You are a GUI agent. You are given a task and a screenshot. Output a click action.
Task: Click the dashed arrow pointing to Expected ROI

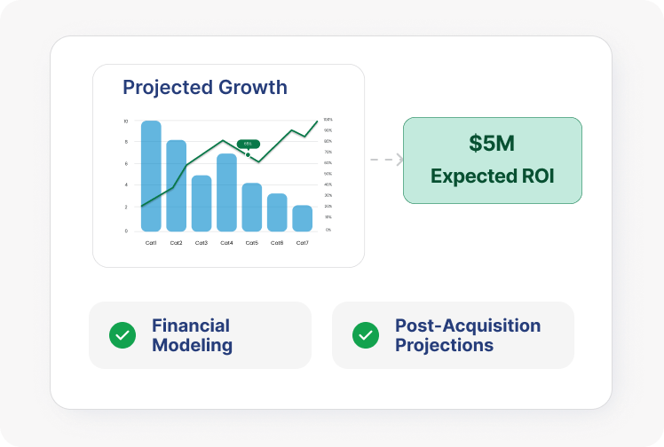click(x=387, y=160)
